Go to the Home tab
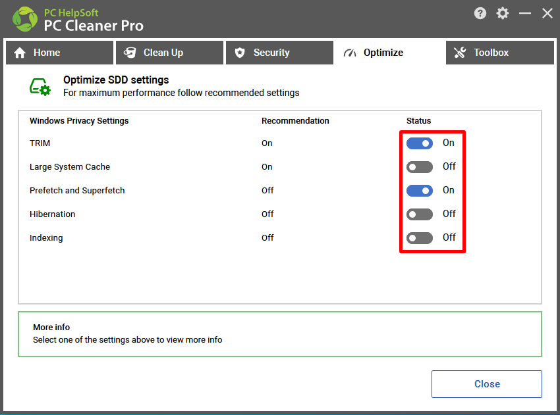560x415 pixels. tap(60, 53)
